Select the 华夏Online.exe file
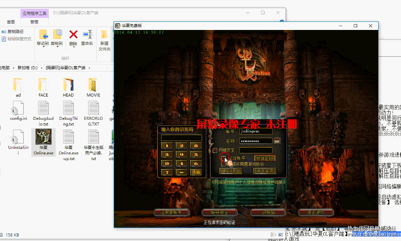This screenshot has width=401, height=241. [x=43, y=142]
